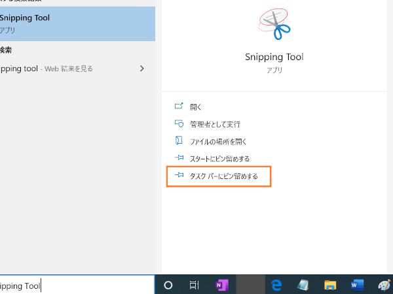Open Microsoft Edge from the taskbar
393x294 pixels.
pos(276,285)
